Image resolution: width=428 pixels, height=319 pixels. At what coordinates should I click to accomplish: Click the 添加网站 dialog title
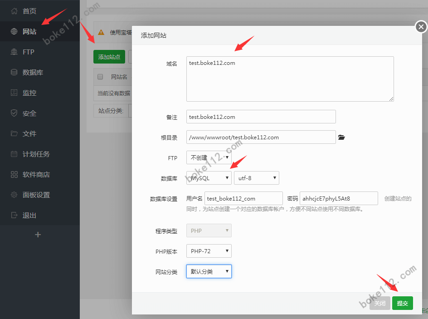(153, 35)
